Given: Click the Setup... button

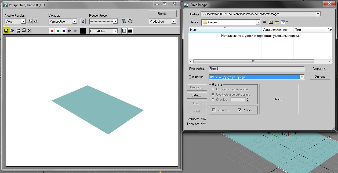Looking at the screenshot, I should [197, 95].
